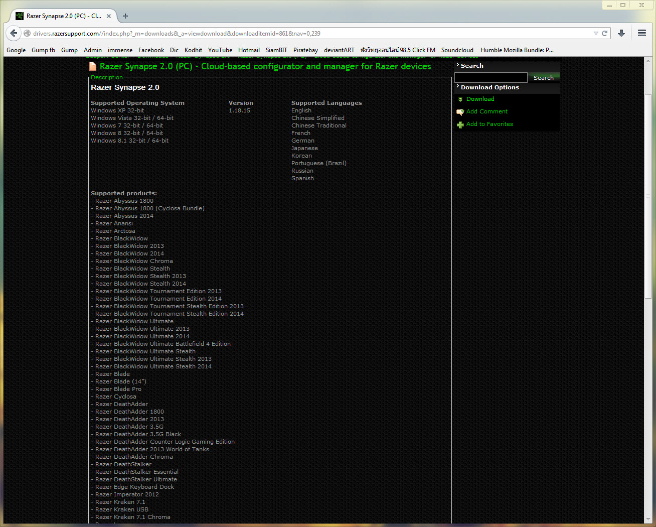Open a new tab with plus icon
This screenshot has height=527, width=656.
125,16
